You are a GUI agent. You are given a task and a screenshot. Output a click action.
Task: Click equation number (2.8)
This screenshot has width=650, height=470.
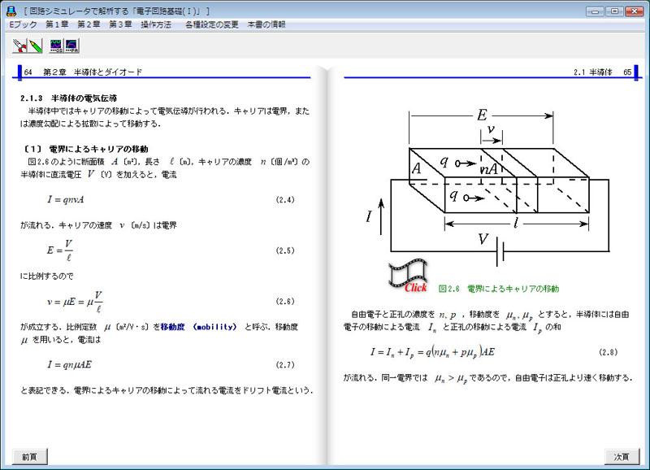coord(608,352)
